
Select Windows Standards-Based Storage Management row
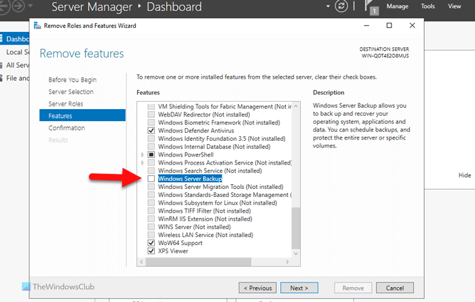[x=225, y=195]
